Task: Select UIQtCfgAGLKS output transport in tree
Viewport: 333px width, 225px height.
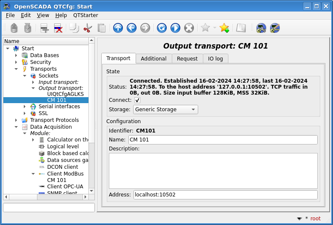Action: point(65,94)
